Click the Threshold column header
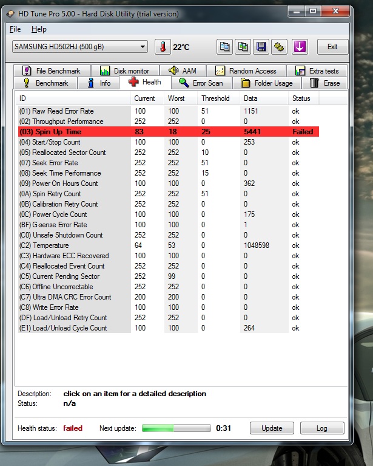This screenshot has height=466, width=373. 218,98
